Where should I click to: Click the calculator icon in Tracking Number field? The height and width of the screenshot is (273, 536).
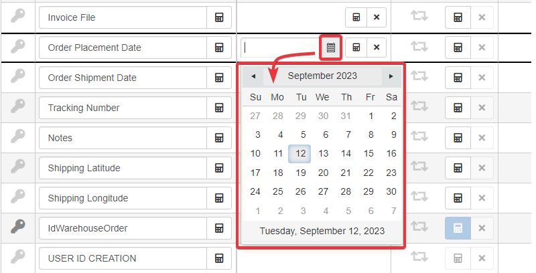(x=218, y=108)
